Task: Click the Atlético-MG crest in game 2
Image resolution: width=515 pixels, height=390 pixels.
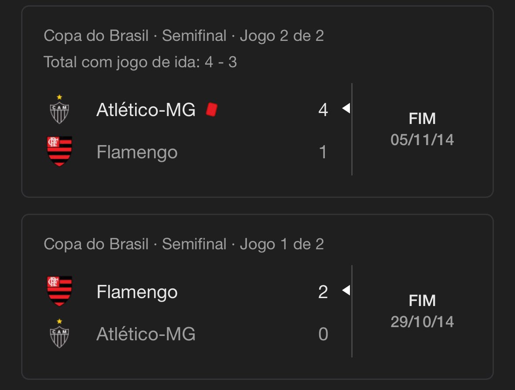Action: pos(59,109)
